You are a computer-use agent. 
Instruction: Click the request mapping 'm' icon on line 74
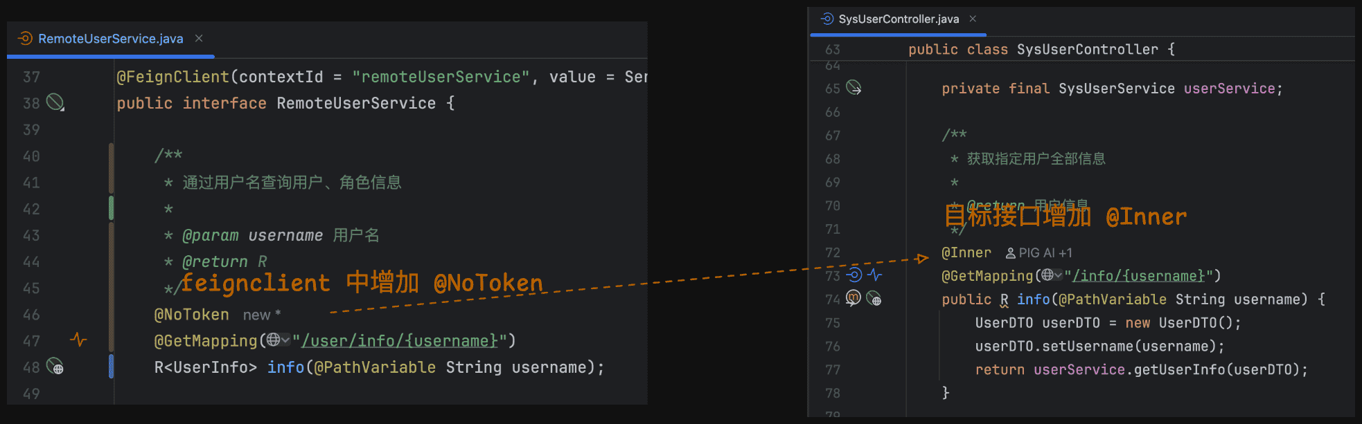[x=854, y=298]
